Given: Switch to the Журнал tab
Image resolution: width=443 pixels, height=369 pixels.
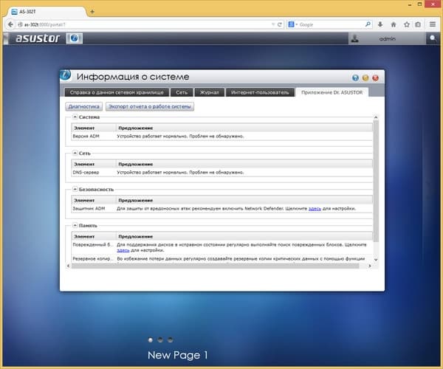Looking at the screenshot, I should 210,92.
